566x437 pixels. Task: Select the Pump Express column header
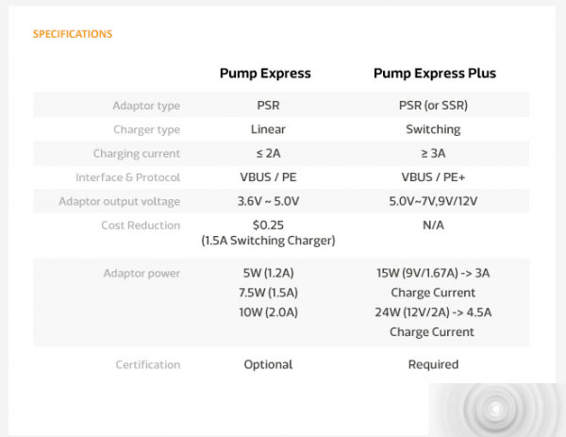click(265, 74)
